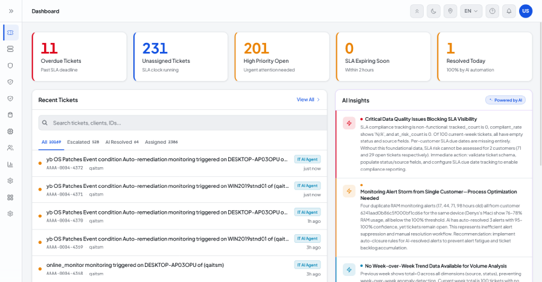The image size is (542, 282).
Task: Open ticket AAAA-0004-4371
Action: click(179, 190)
